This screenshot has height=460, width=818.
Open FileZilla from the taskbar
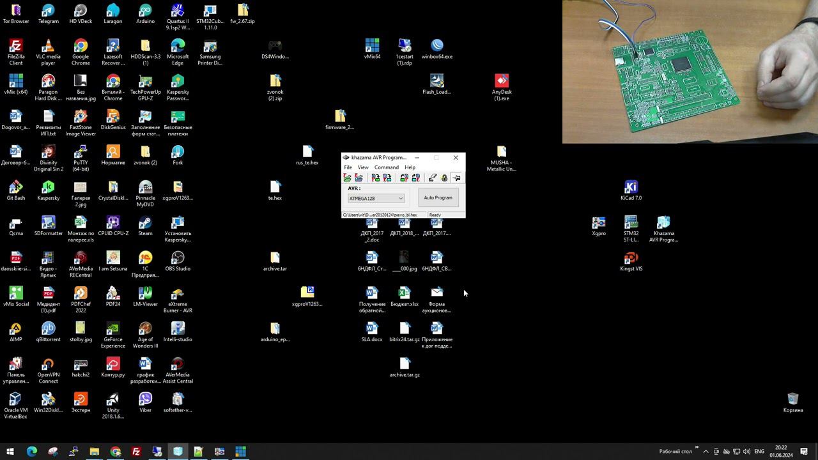136,452
